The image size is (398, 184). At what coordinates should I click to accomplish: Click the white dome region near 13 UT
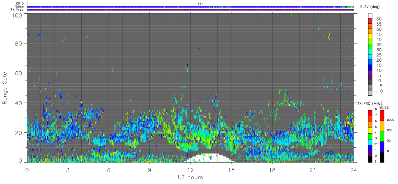pos(209,158)
